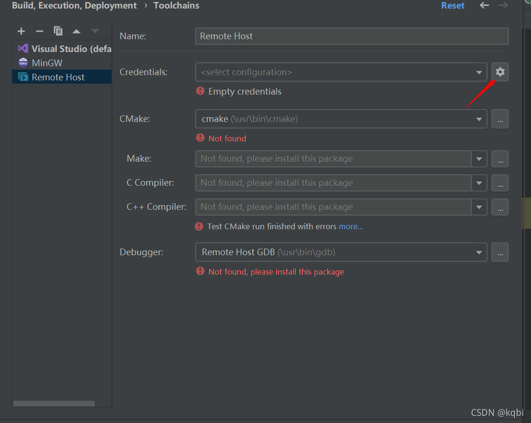
Task: Click Empty credentials error icon
Action: click(200, 91)
